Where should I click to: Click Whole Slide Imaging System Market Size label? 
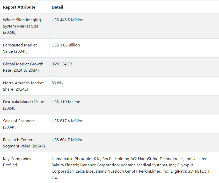coord(22,26)
